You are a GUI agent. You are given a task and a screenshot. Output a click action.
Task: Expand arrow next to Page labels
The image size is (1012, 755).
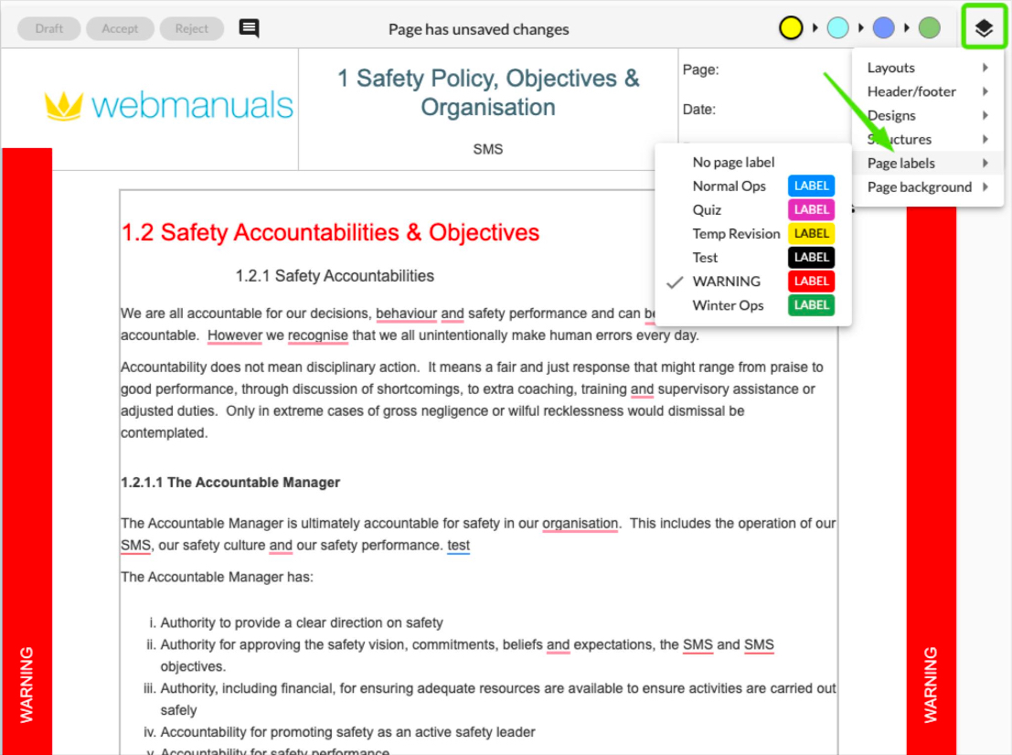[985, 164]
